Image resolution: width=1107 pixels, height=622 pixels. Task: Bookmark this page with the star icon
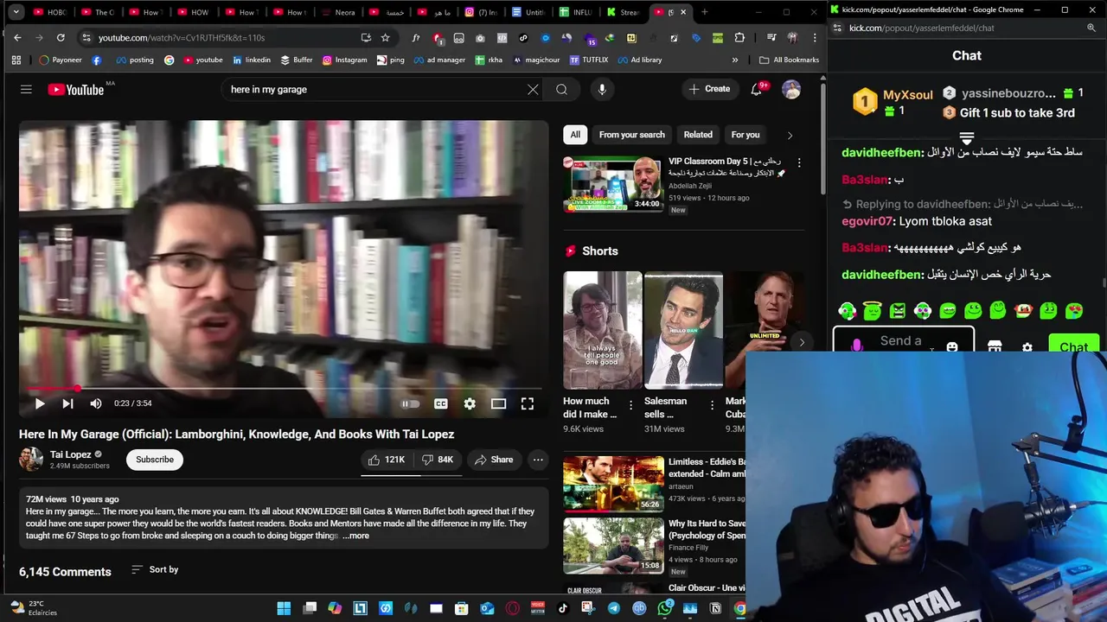pyautogui.click(x=385, y=38)
